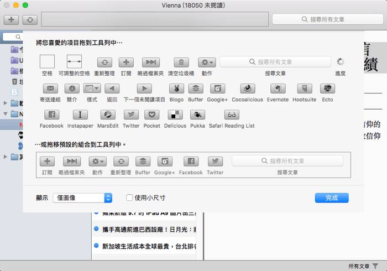Screen dimensions: 387x271
Task: Select the Instapaper icon
Action: [80, 115]
